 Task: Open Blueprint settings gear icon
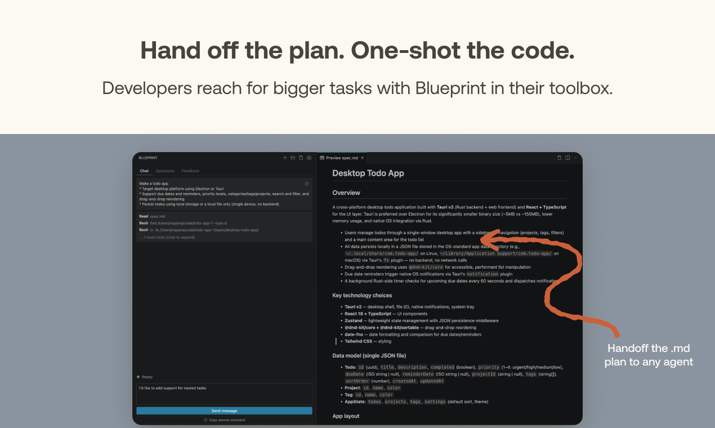pos(309,158)
